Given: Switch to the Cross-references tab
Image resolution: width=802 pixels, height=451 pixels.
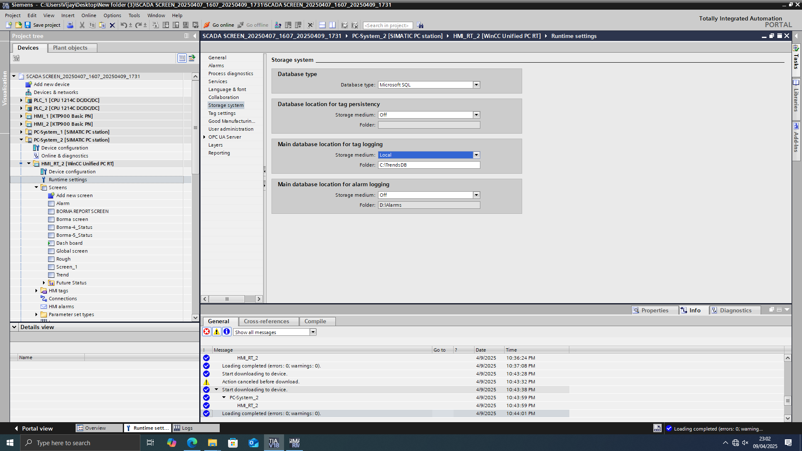Looking at the screenshot, I should pos(266,321).
